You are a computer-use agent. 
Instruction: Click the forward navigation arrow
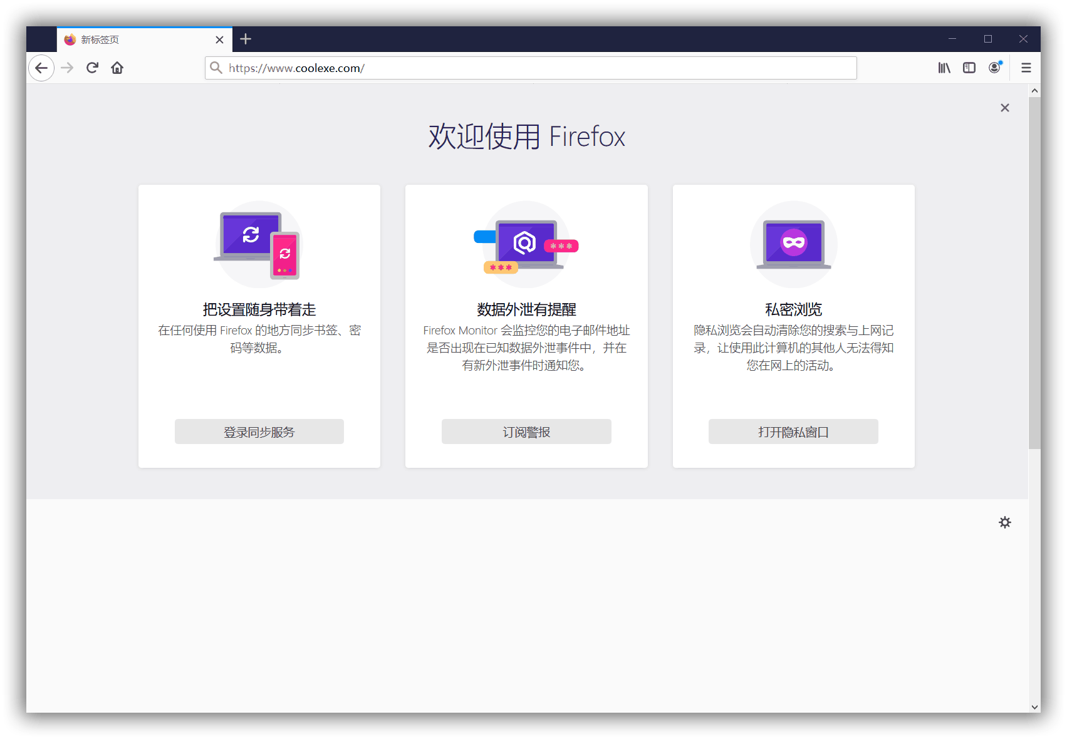[x=67, y=68]
